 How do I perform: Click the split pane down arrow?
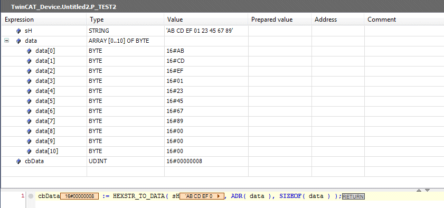(x=427, y=190)
